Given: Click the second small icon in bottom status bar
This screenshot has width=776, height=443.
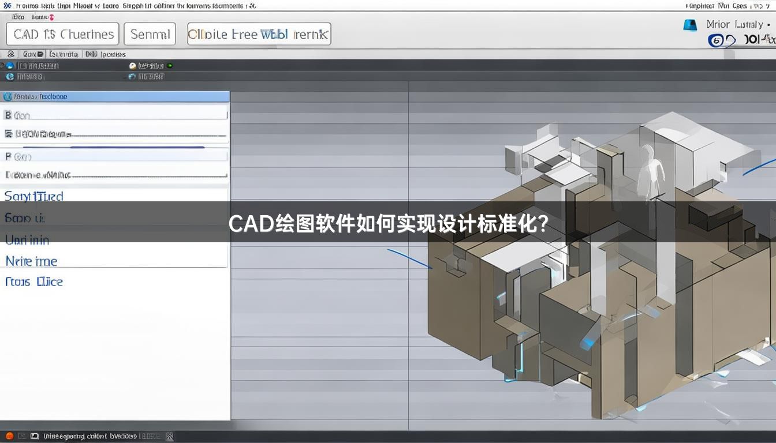Looking at the screenshot, I should click(22, 436).
